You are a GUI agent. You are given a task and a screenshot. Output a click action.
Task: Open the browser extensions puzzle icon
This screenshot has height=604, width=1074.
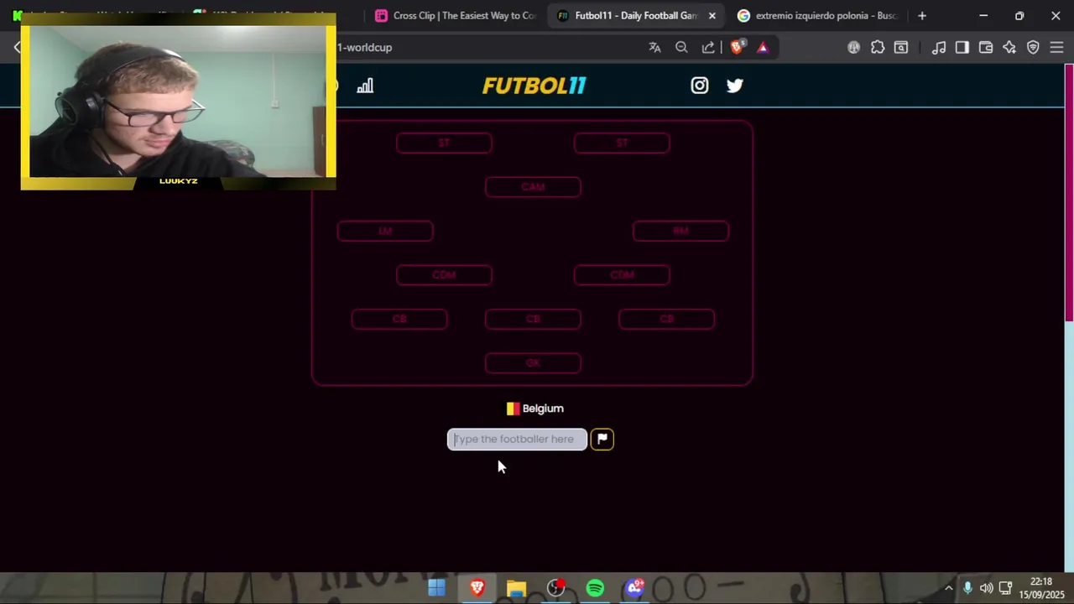(x=878, y=48)
